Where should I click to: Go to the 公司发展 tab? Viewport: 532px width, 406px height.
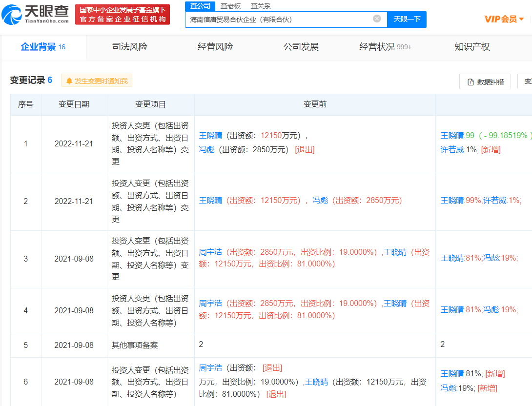click(x=301, y=47)
